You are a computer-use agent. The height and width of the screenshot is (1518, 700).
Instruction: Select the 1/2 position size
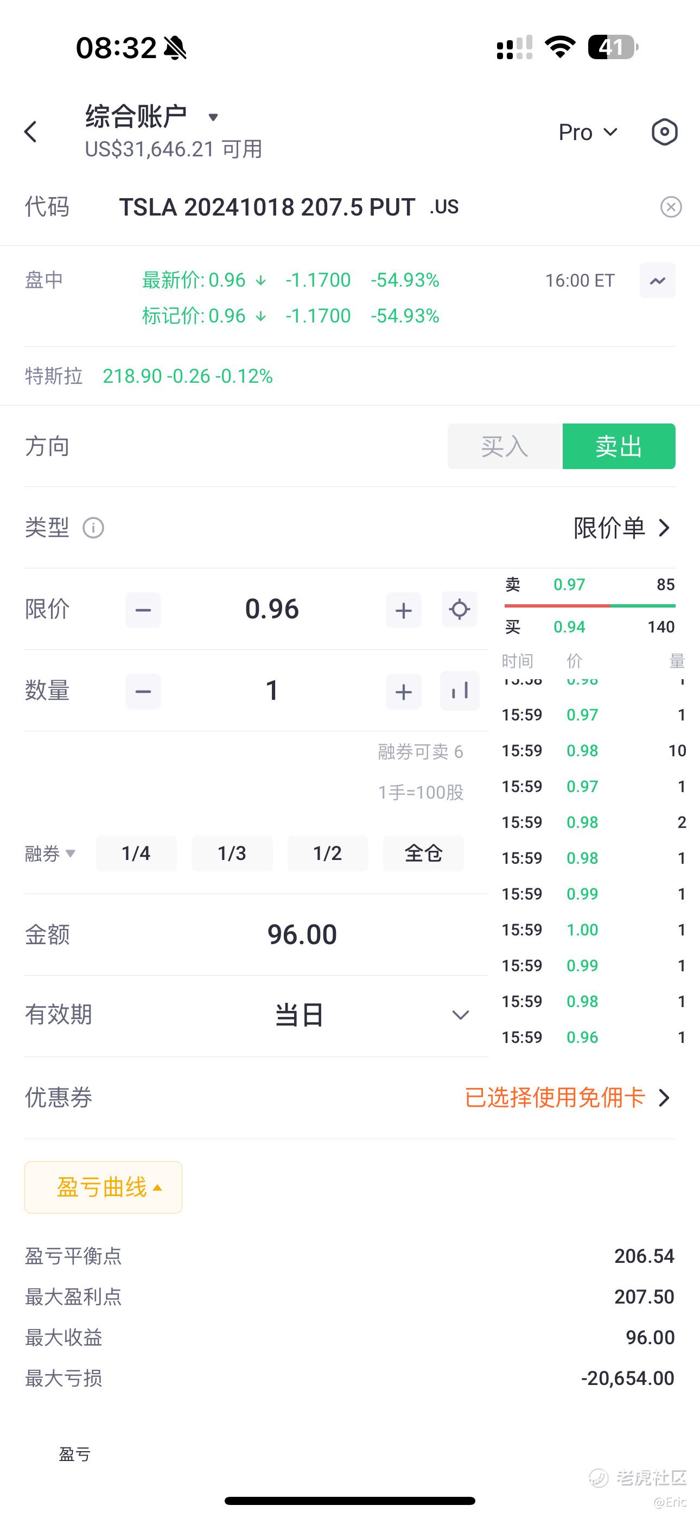click(x=328, y=853)
